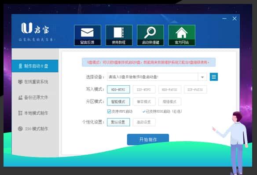257x175 pixels.
Task: Select 增强模式 partition mode
Action: tap(169, 102)
